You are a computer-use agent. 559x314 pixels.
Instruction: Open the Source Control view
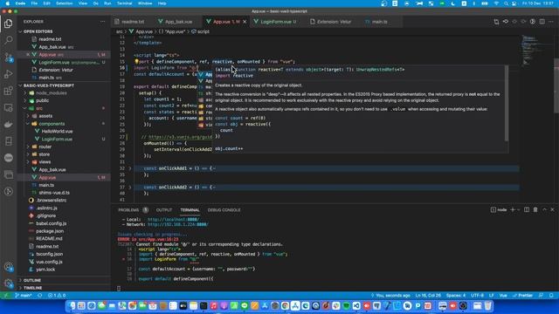click(8, 57)
